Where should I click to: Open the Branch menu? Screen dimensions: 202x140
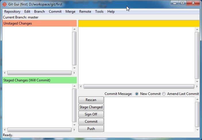pyautogui.click(x=39, y=12)
